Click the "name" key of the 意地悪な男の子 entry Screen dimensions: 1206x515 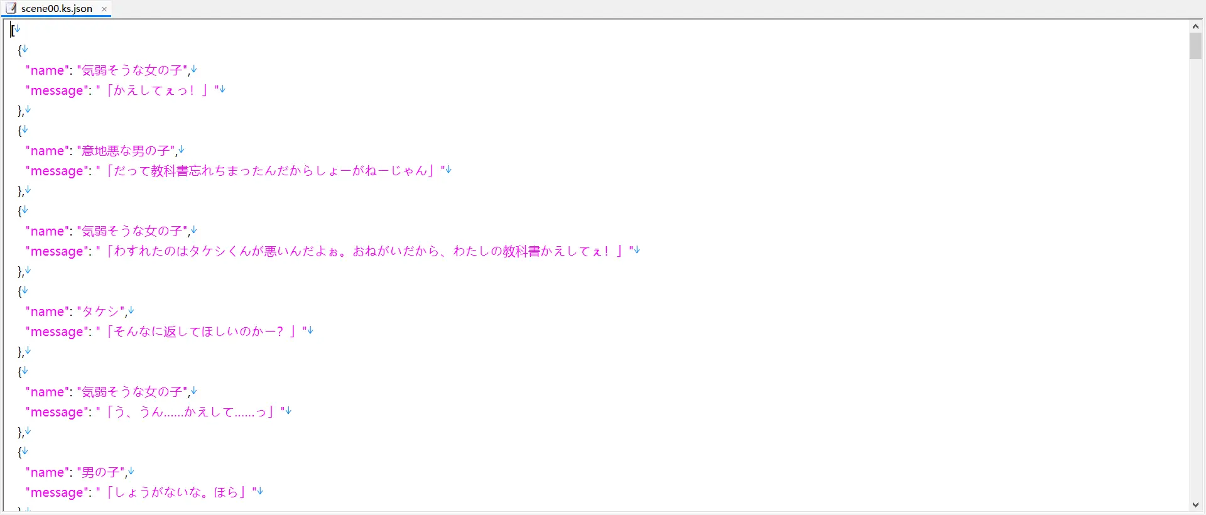(x=47, y=151)
